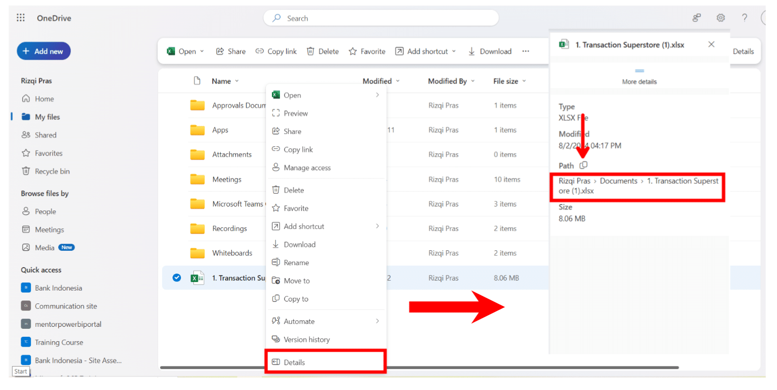Open the settings gear icon
The width and height of the screenshot is (777, 390).
click(x=720, y=18)
